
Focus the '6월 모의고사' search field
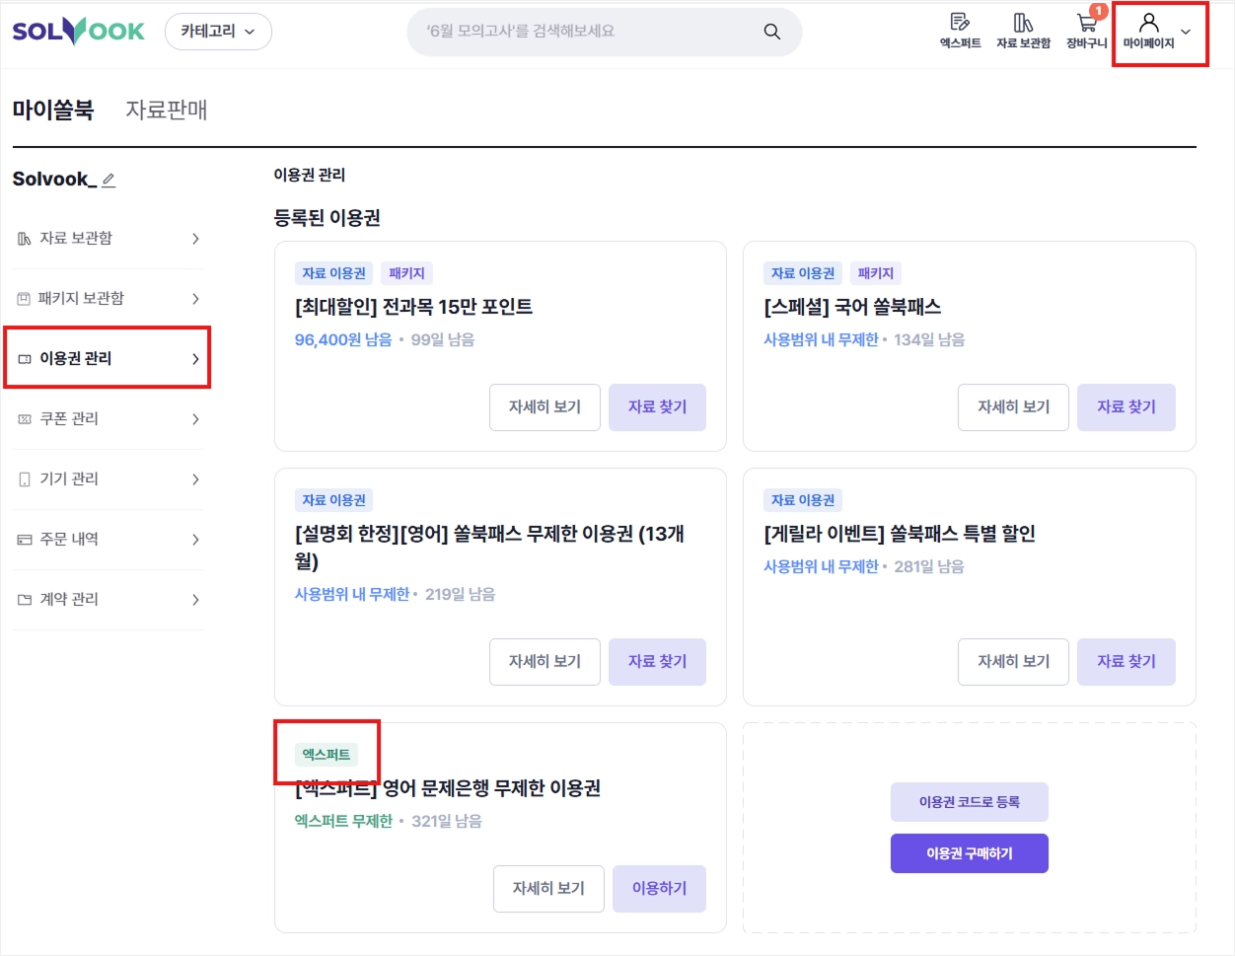coord(604,32)
